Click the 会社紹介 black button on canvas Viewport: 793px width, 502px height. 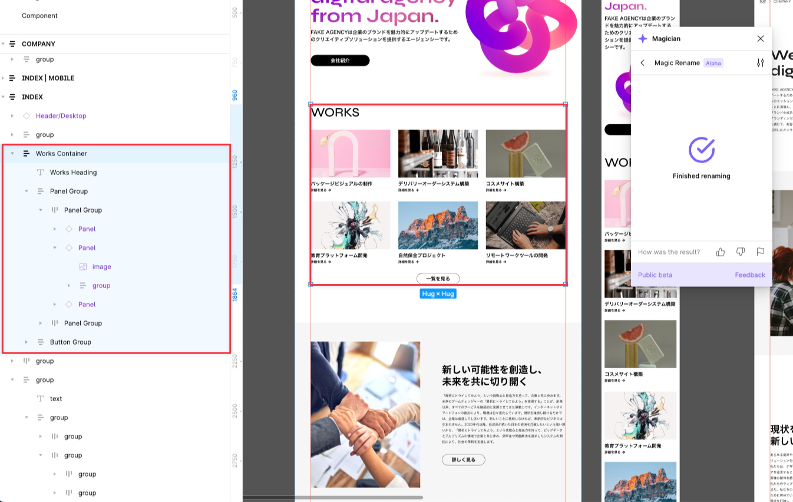pos(340,61)
